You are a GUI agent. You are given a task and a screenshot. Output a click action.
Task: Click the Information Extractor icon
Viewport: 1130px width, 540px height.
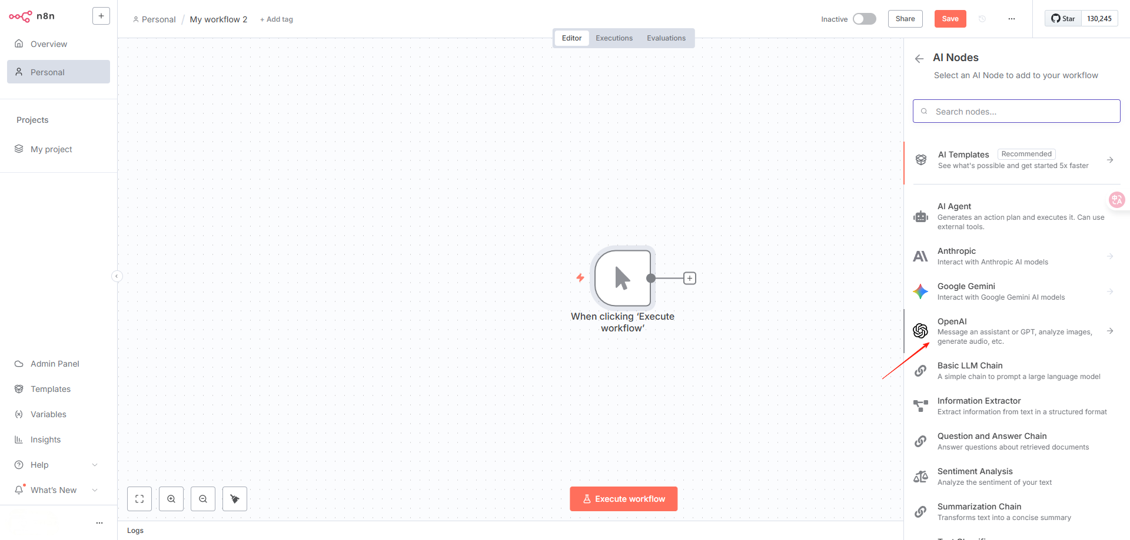coord(920,405)
